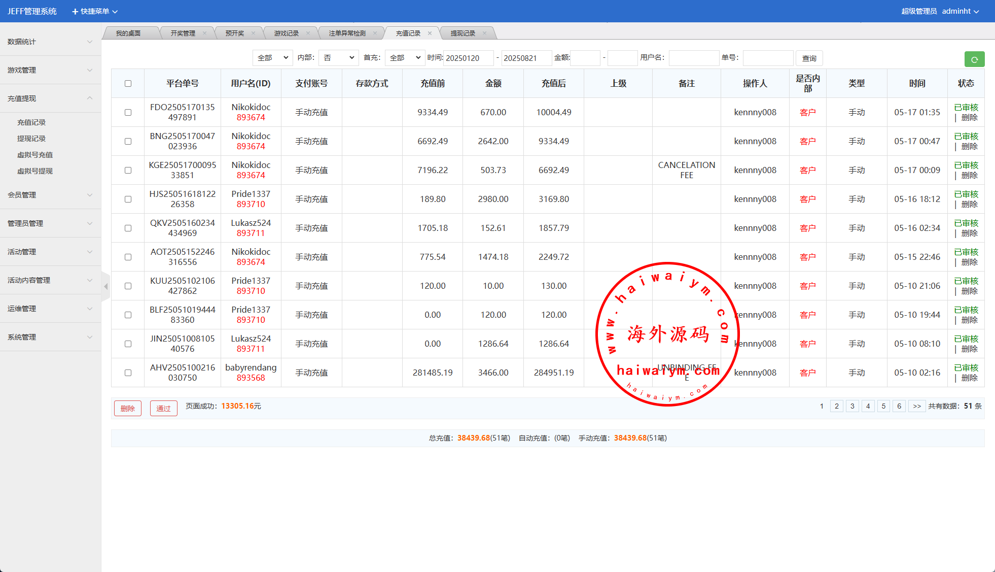The height and width of the screenshot is (572, 995).
Task: Check the row for order FDO2505170135497891
Action: [x=128, y=113]
